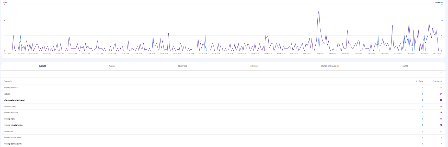This screenshot has height=147, width=448.
Task: Open the Countries tab
Action: coord(182,66)
